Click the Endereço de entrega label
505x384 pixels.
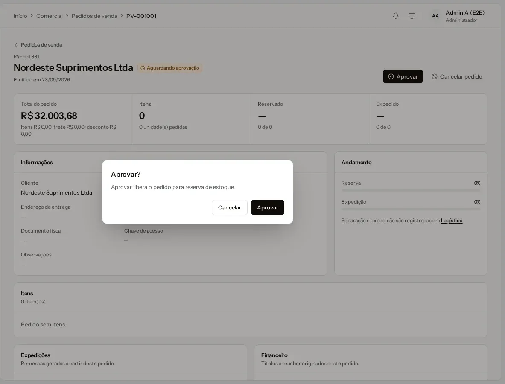click(x=46, y=207)
